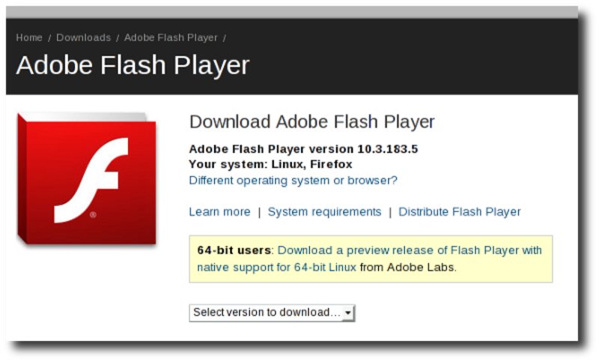This screenshot has height=362, width=599.
Task: Click the 'from Adobe Labs' text
Action: point(408,267)
